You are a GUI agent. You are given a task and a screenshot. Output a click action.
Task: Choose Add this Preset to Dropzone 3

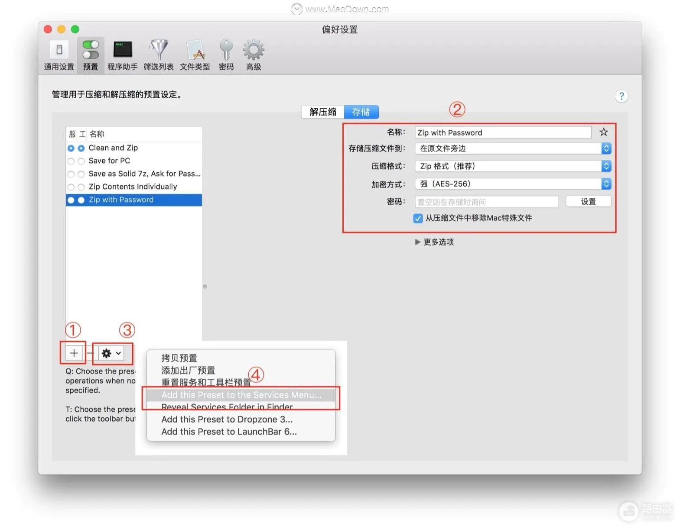pos(227,419)
